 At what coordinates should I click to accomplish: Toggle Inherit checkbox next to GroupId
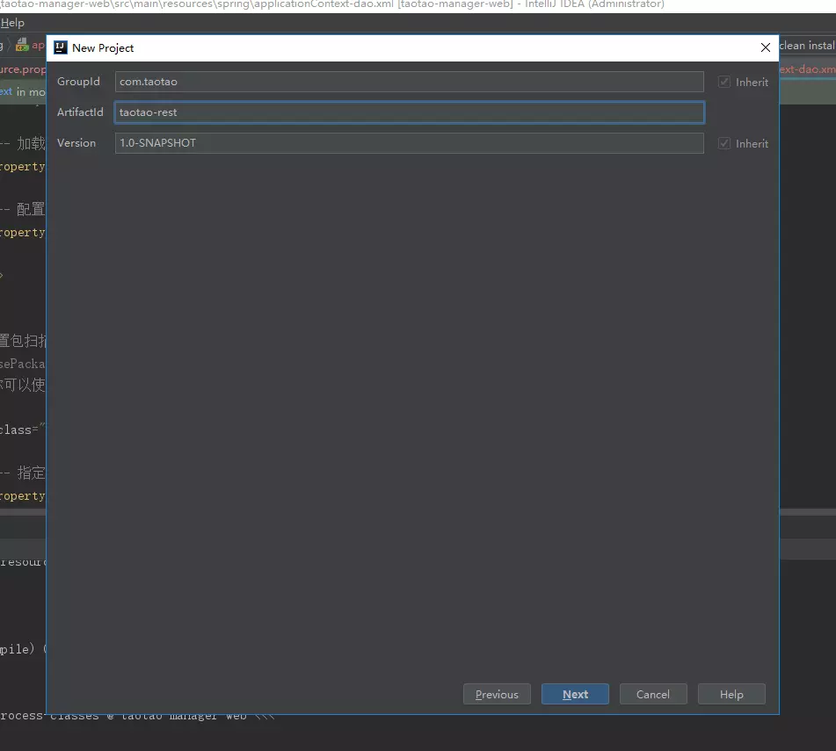pos(724,82)
